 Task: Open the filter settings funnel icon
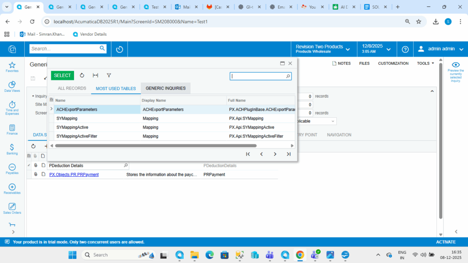click(109, 75)
